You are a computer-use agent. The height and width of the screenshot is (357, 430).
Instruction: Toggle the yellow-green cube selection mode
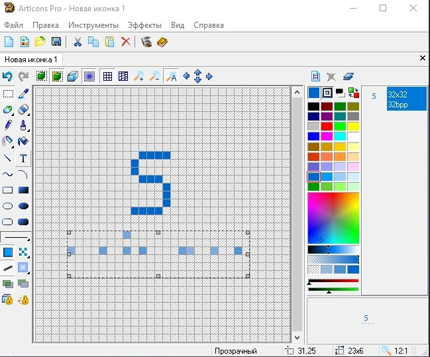click(57, 76)
